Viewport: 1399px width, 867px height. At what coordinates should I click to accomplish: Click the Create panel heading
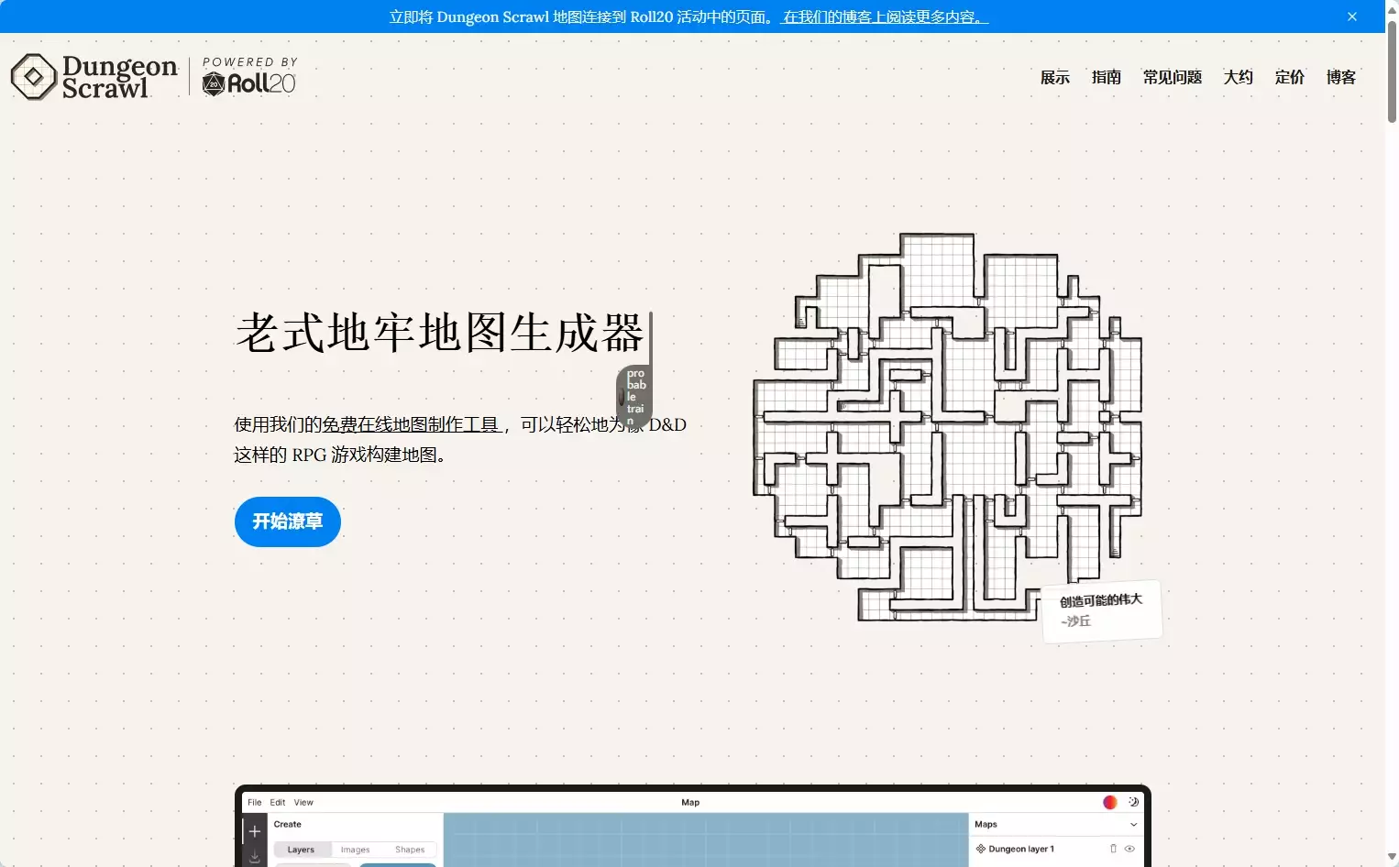coord(288,824)
